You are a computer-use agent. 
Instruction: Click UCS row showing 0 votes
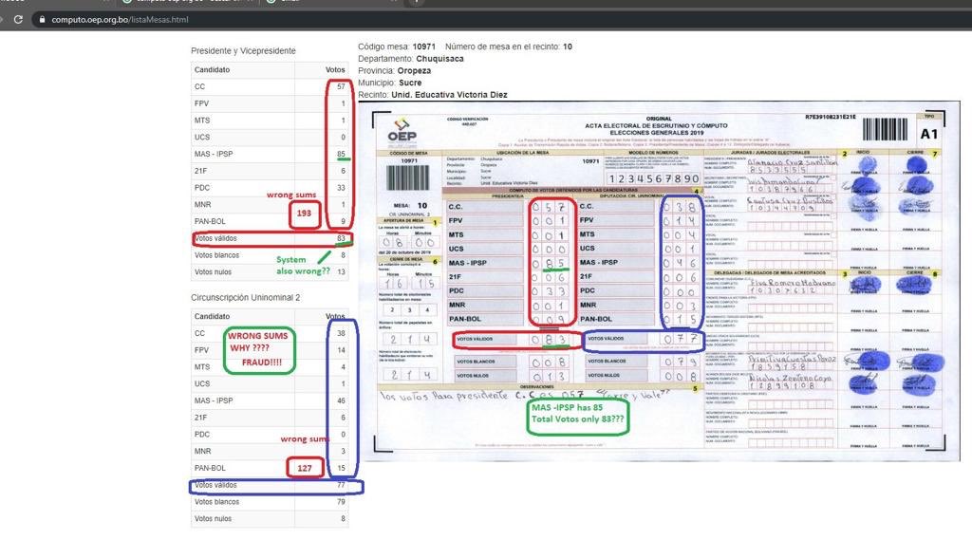(270, 137)
